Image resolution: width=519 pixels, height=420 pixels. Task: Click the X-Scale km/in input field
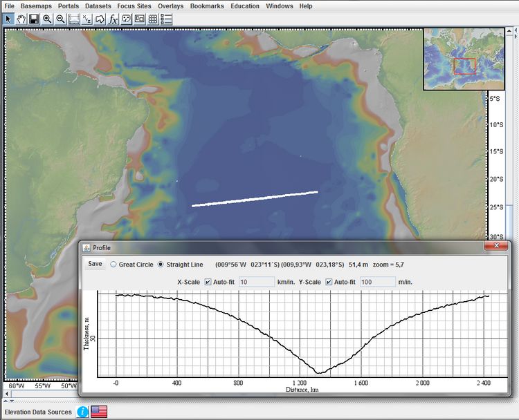point(257,282)
